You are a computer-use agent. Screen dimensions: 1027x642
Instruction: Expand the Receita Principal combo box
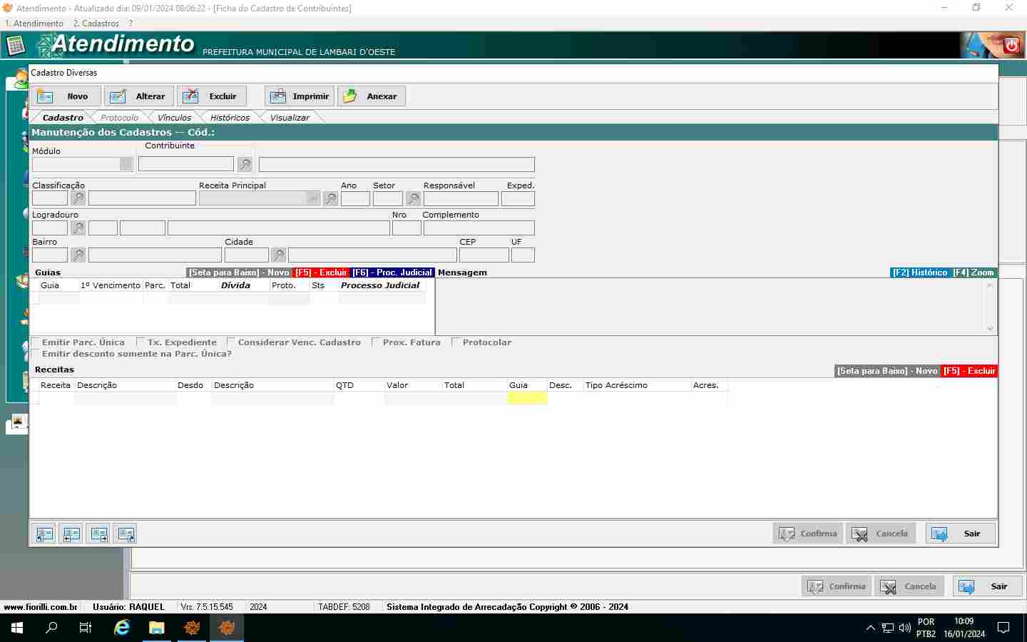click(x=312, y=199)
